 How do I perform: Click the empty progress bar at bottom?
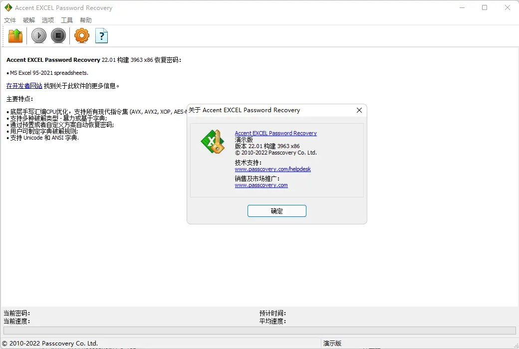coord(259,331)
